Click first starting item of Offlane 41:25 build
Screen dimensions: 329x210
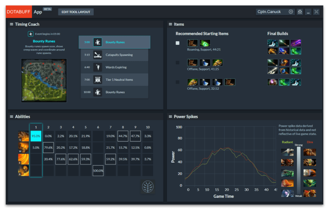(x=193, y=63)
